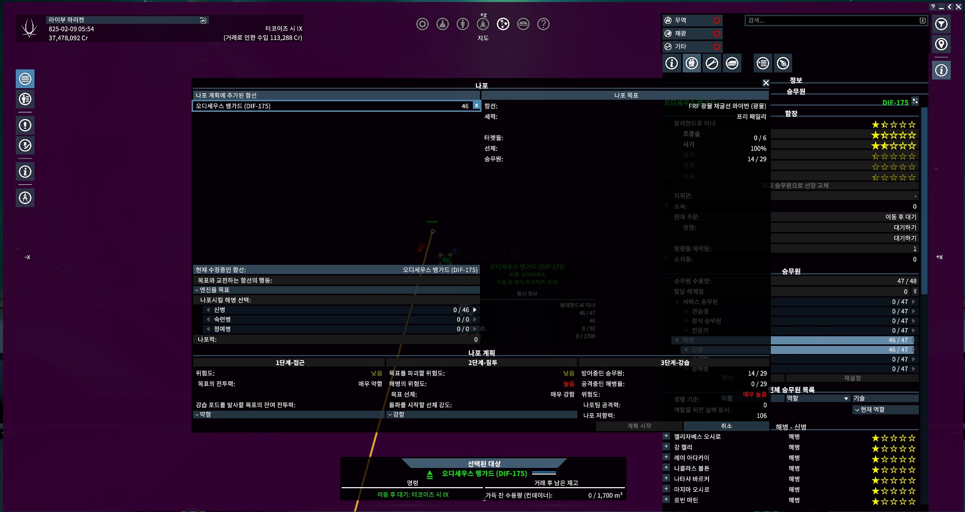The image size is (965, 512).
Task: Open the 엔진을 목표 behavior dropdown
Action: [x=336, y=290]
